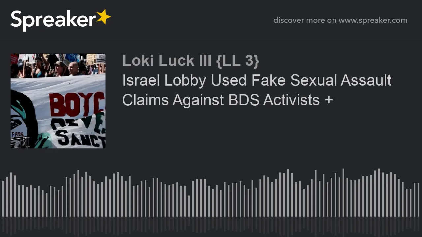Select the Loki Luck III show name
Screen dimensions: 422x237
point(191,61)
